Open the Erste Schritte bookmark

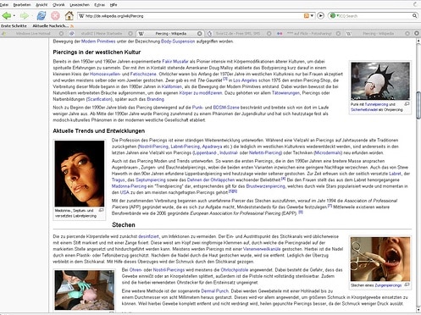coord(14,26)
